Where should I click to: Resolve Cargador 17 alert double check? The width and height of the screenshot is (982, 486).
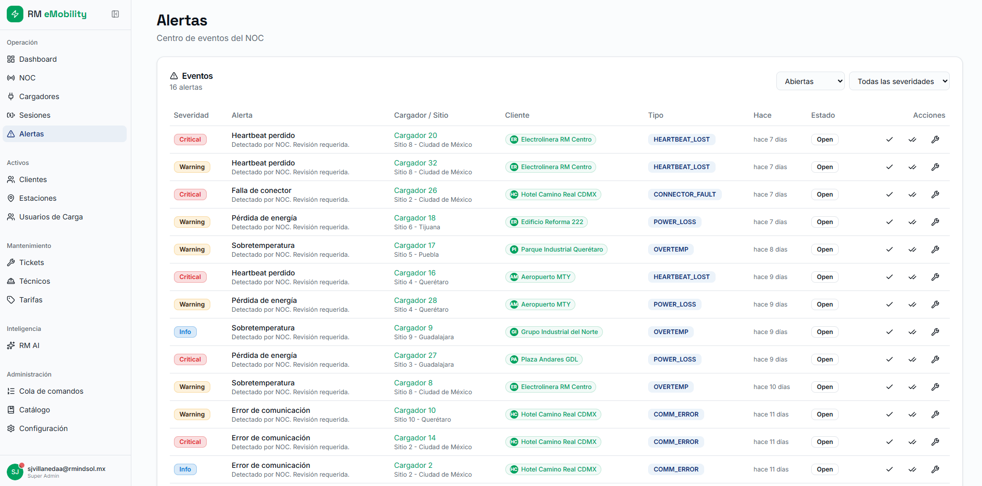pos(912,249)
